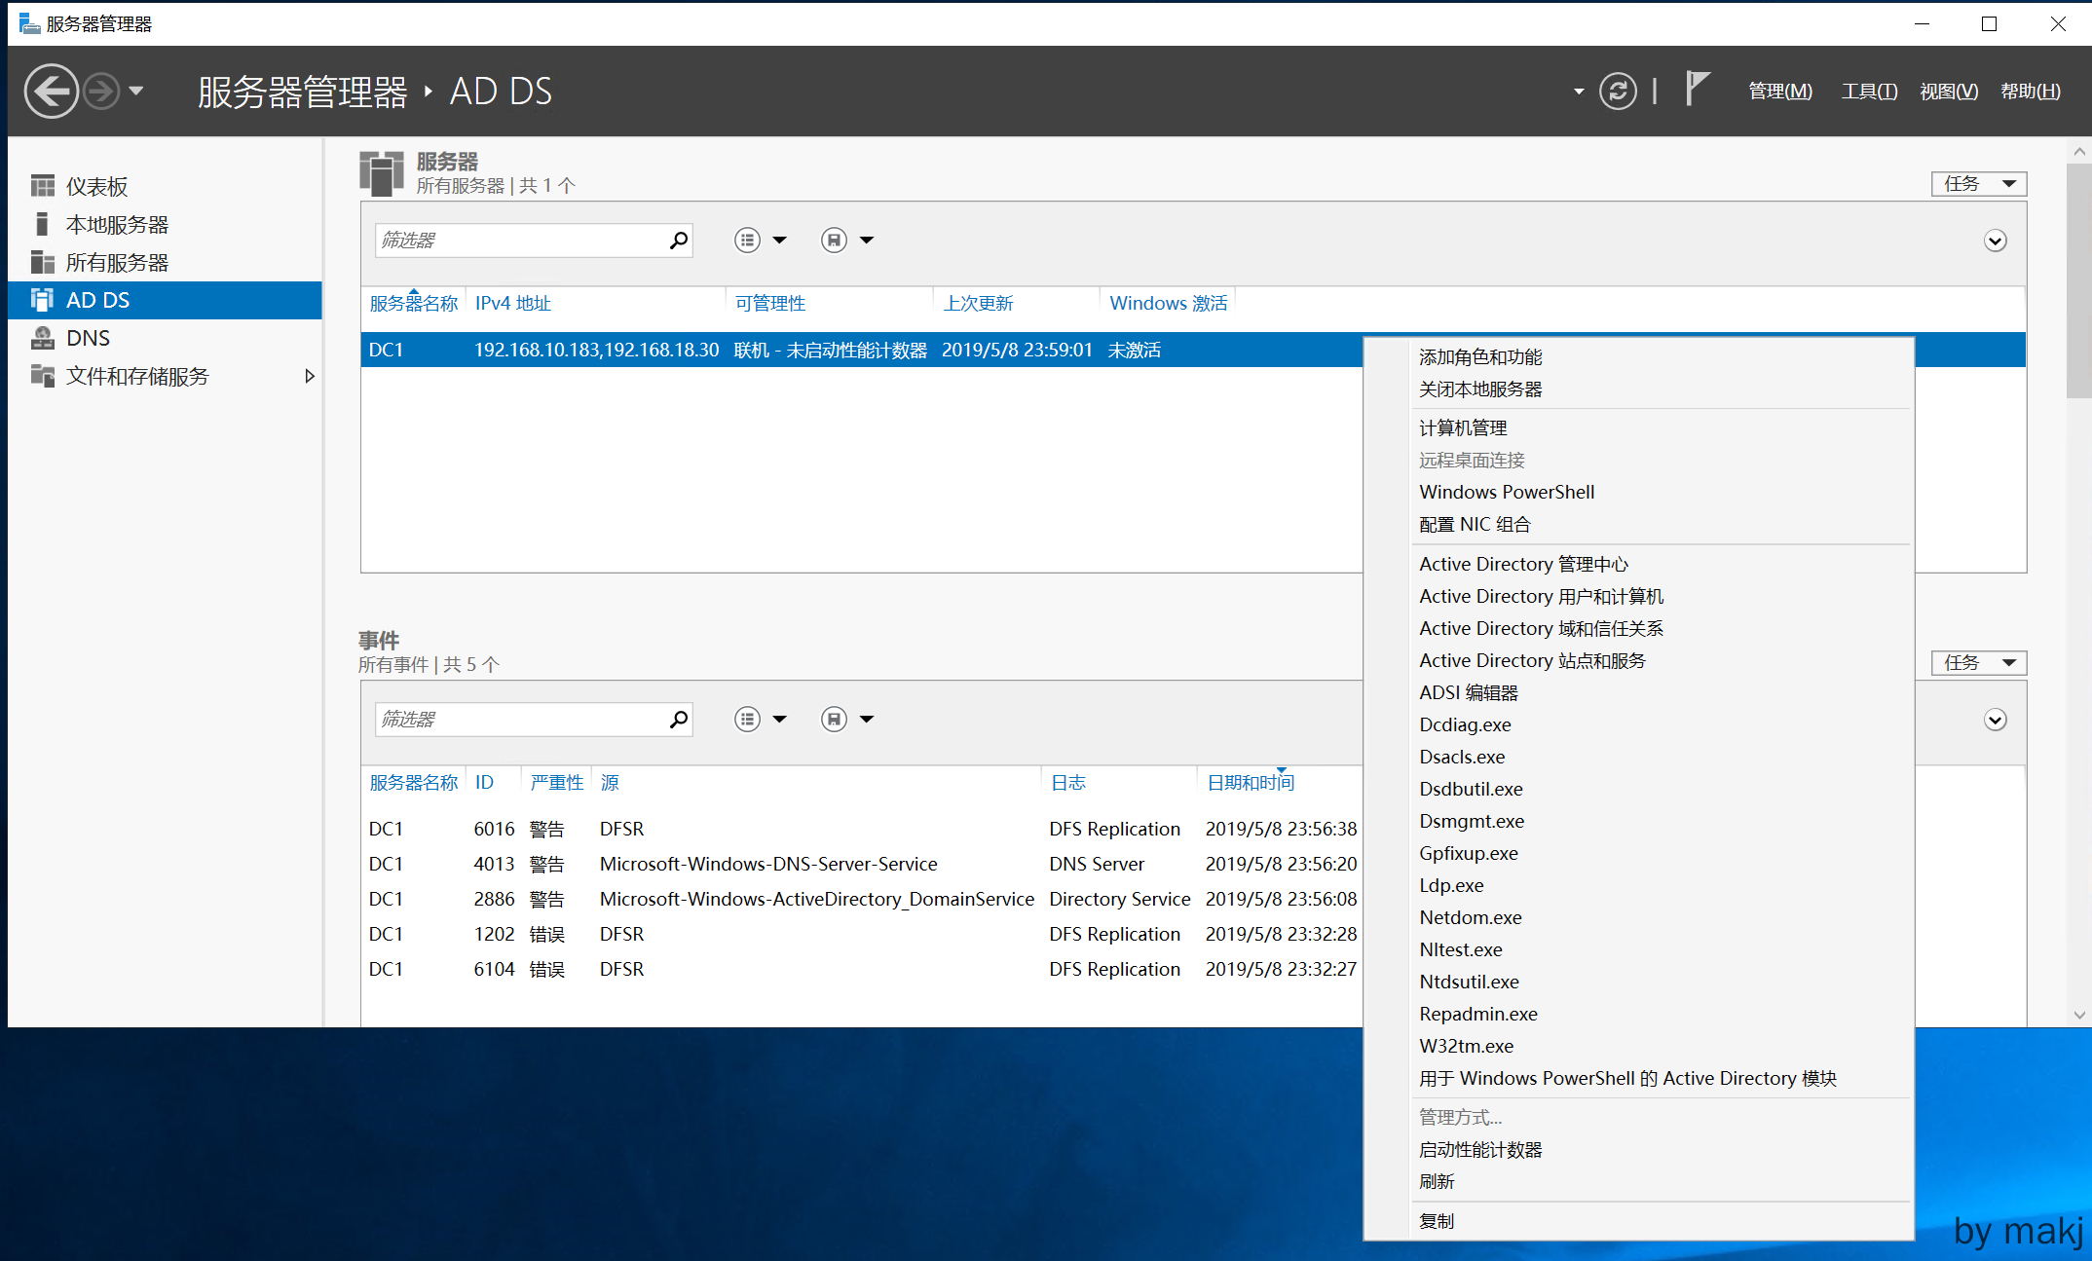The width and height of the screenshot is (2092, 1261).
Task: Click the refresh icon in header
Action: click(x=1617, y=92)
